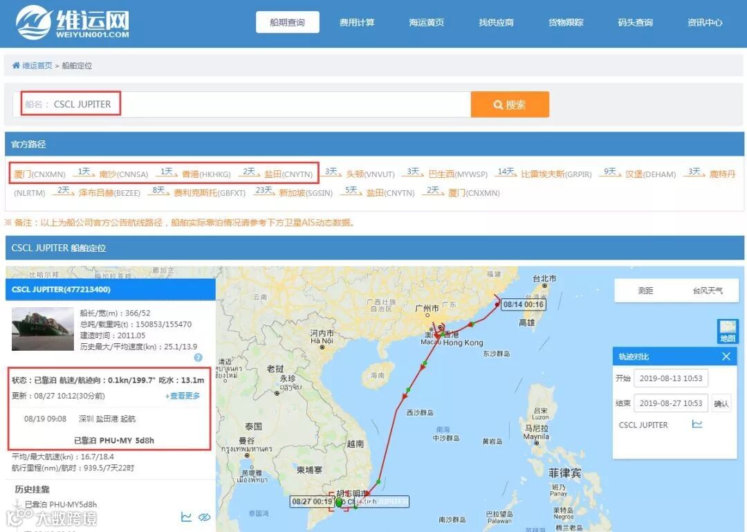Click the 确认 button
Viewport: 747px width, 532px height.
coord(721,404)
